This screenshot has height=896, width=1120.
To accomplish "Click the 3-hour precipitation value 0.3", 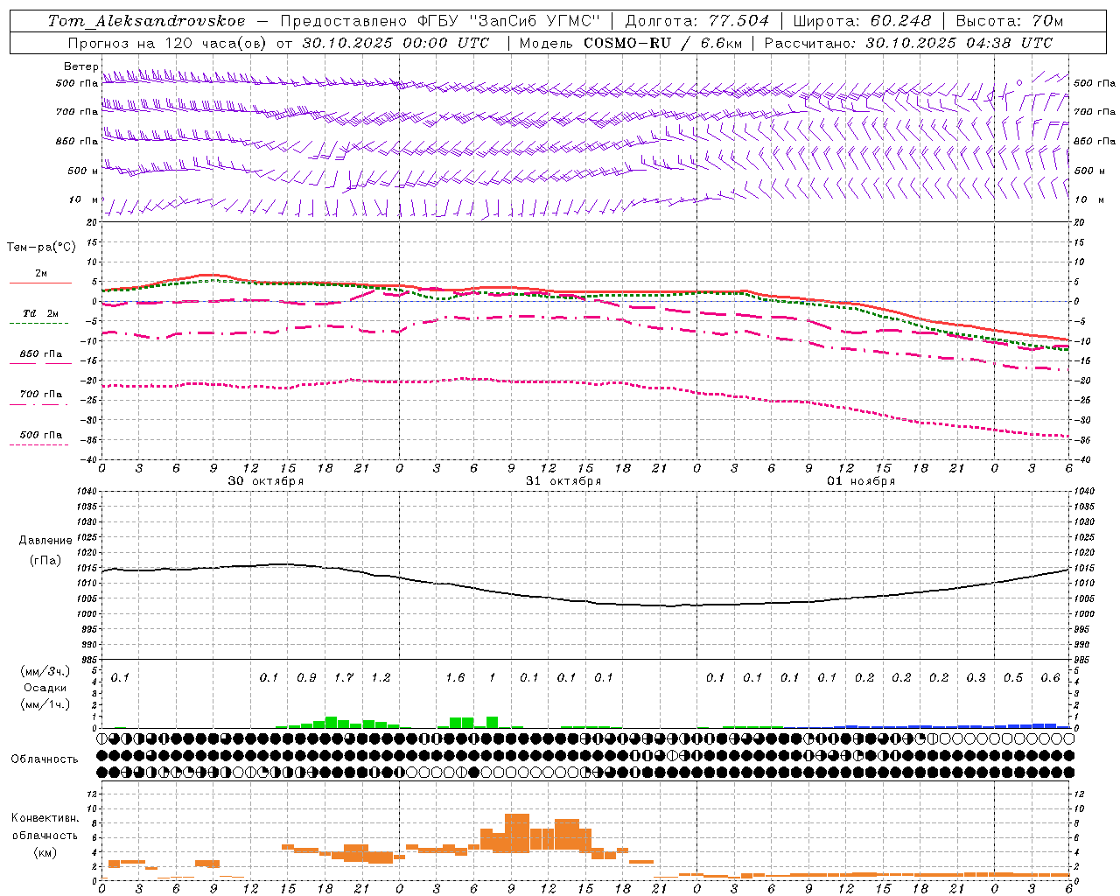I will pyautogui.click(x=976, y=678).
